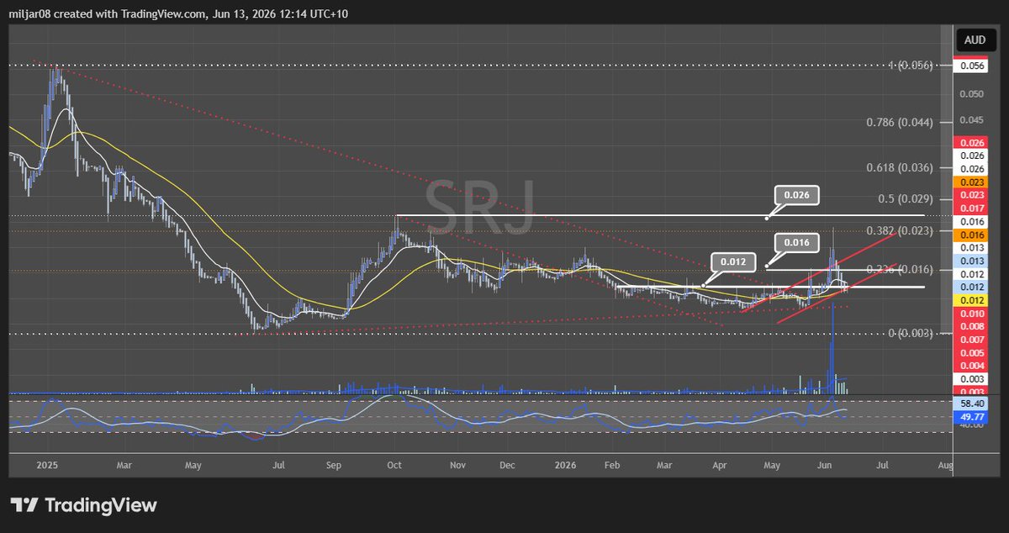
Task: Click the 2026 time axis label
Action: click(565, 464)
